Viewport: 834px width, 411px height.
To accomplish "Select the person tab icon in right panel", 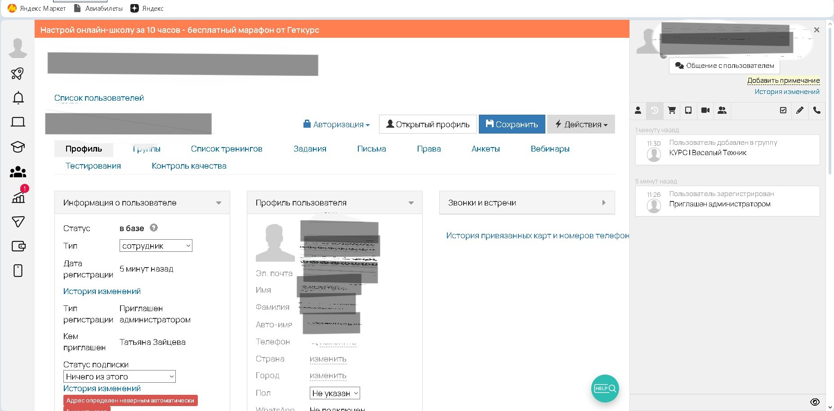I will point(638,110).
